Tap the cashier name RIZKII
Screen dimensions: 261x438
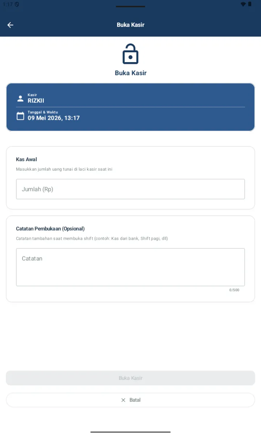click(x=36, y=101)
